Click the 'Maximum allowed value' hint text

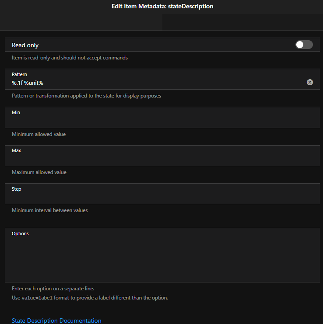(x=39, y=172)
